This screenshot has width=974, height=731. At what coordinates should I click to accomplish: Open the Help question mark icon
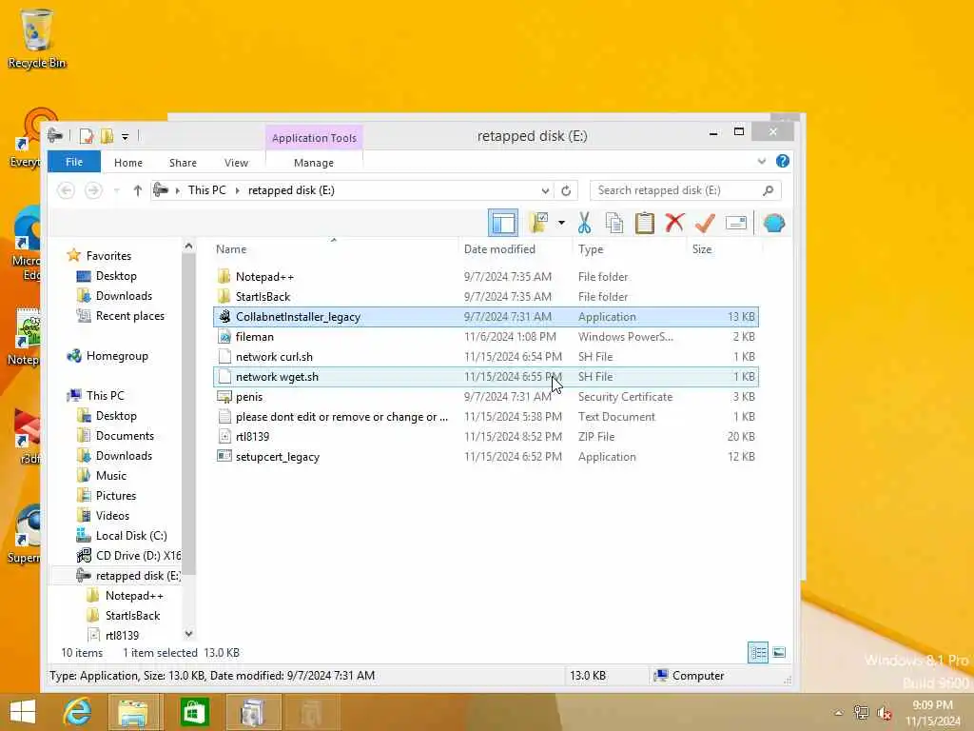click(783, 162)
